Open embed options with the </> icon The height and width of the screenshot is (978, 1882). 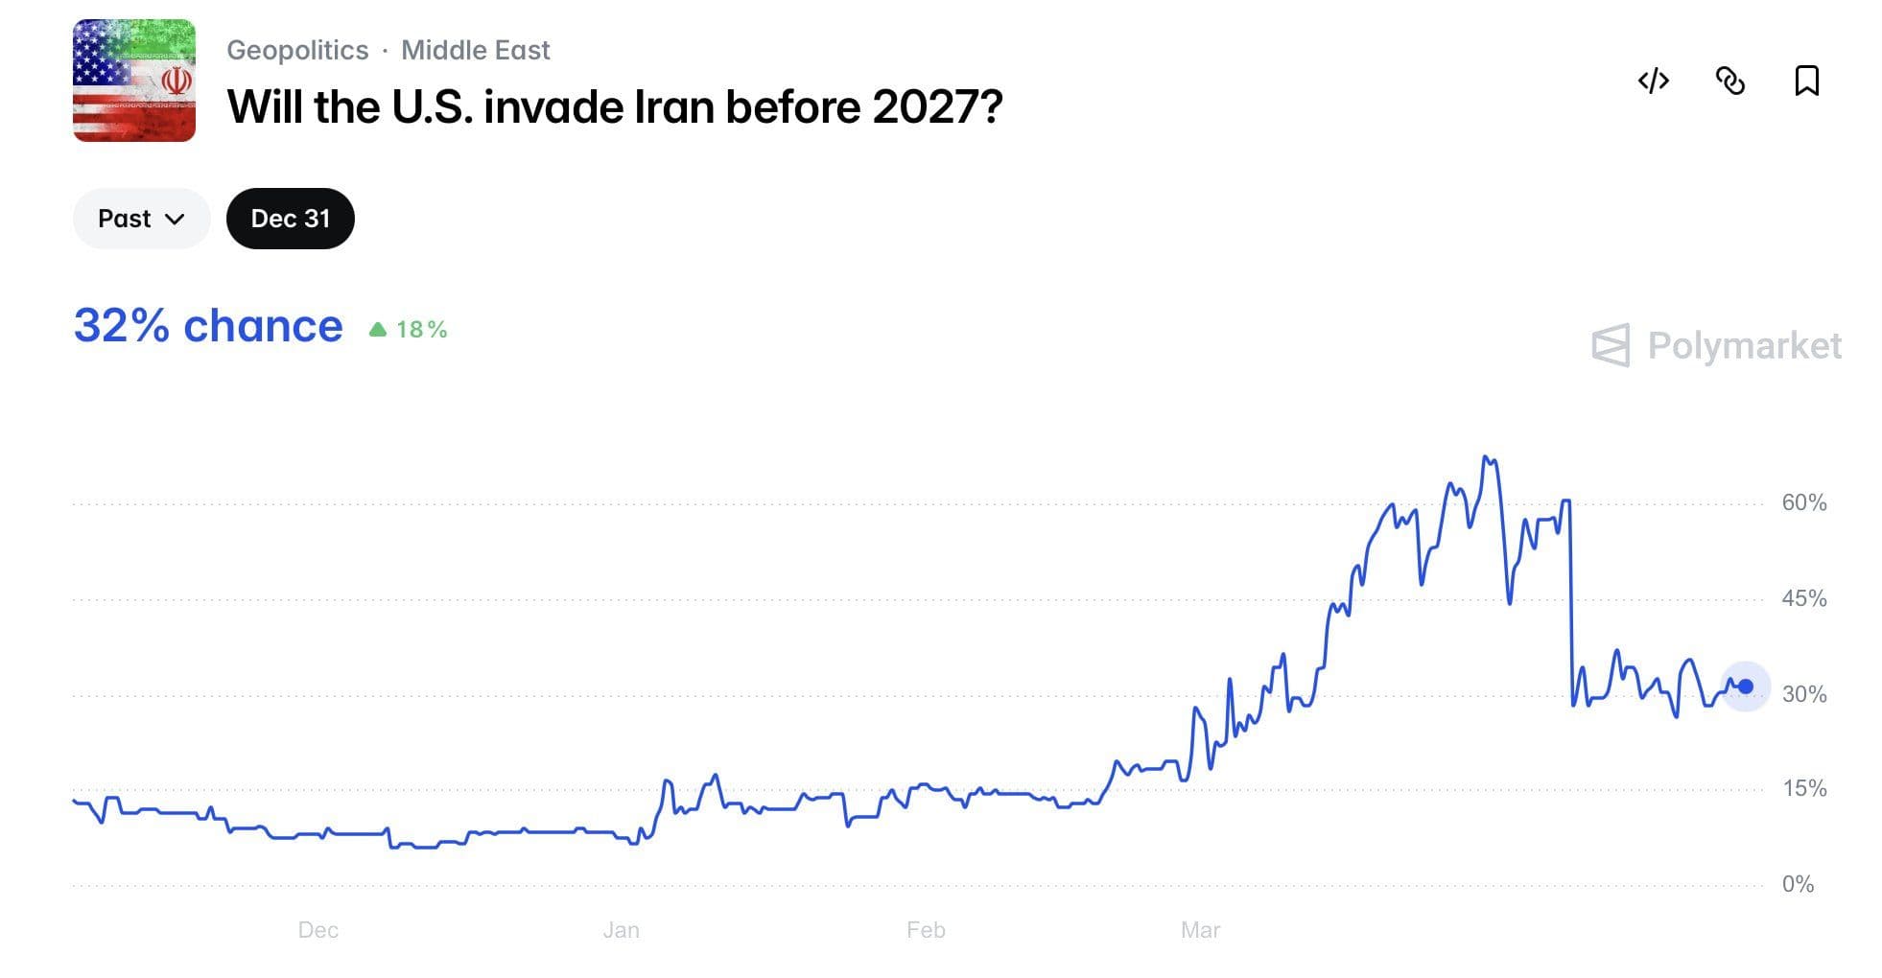click(1654, 81)
